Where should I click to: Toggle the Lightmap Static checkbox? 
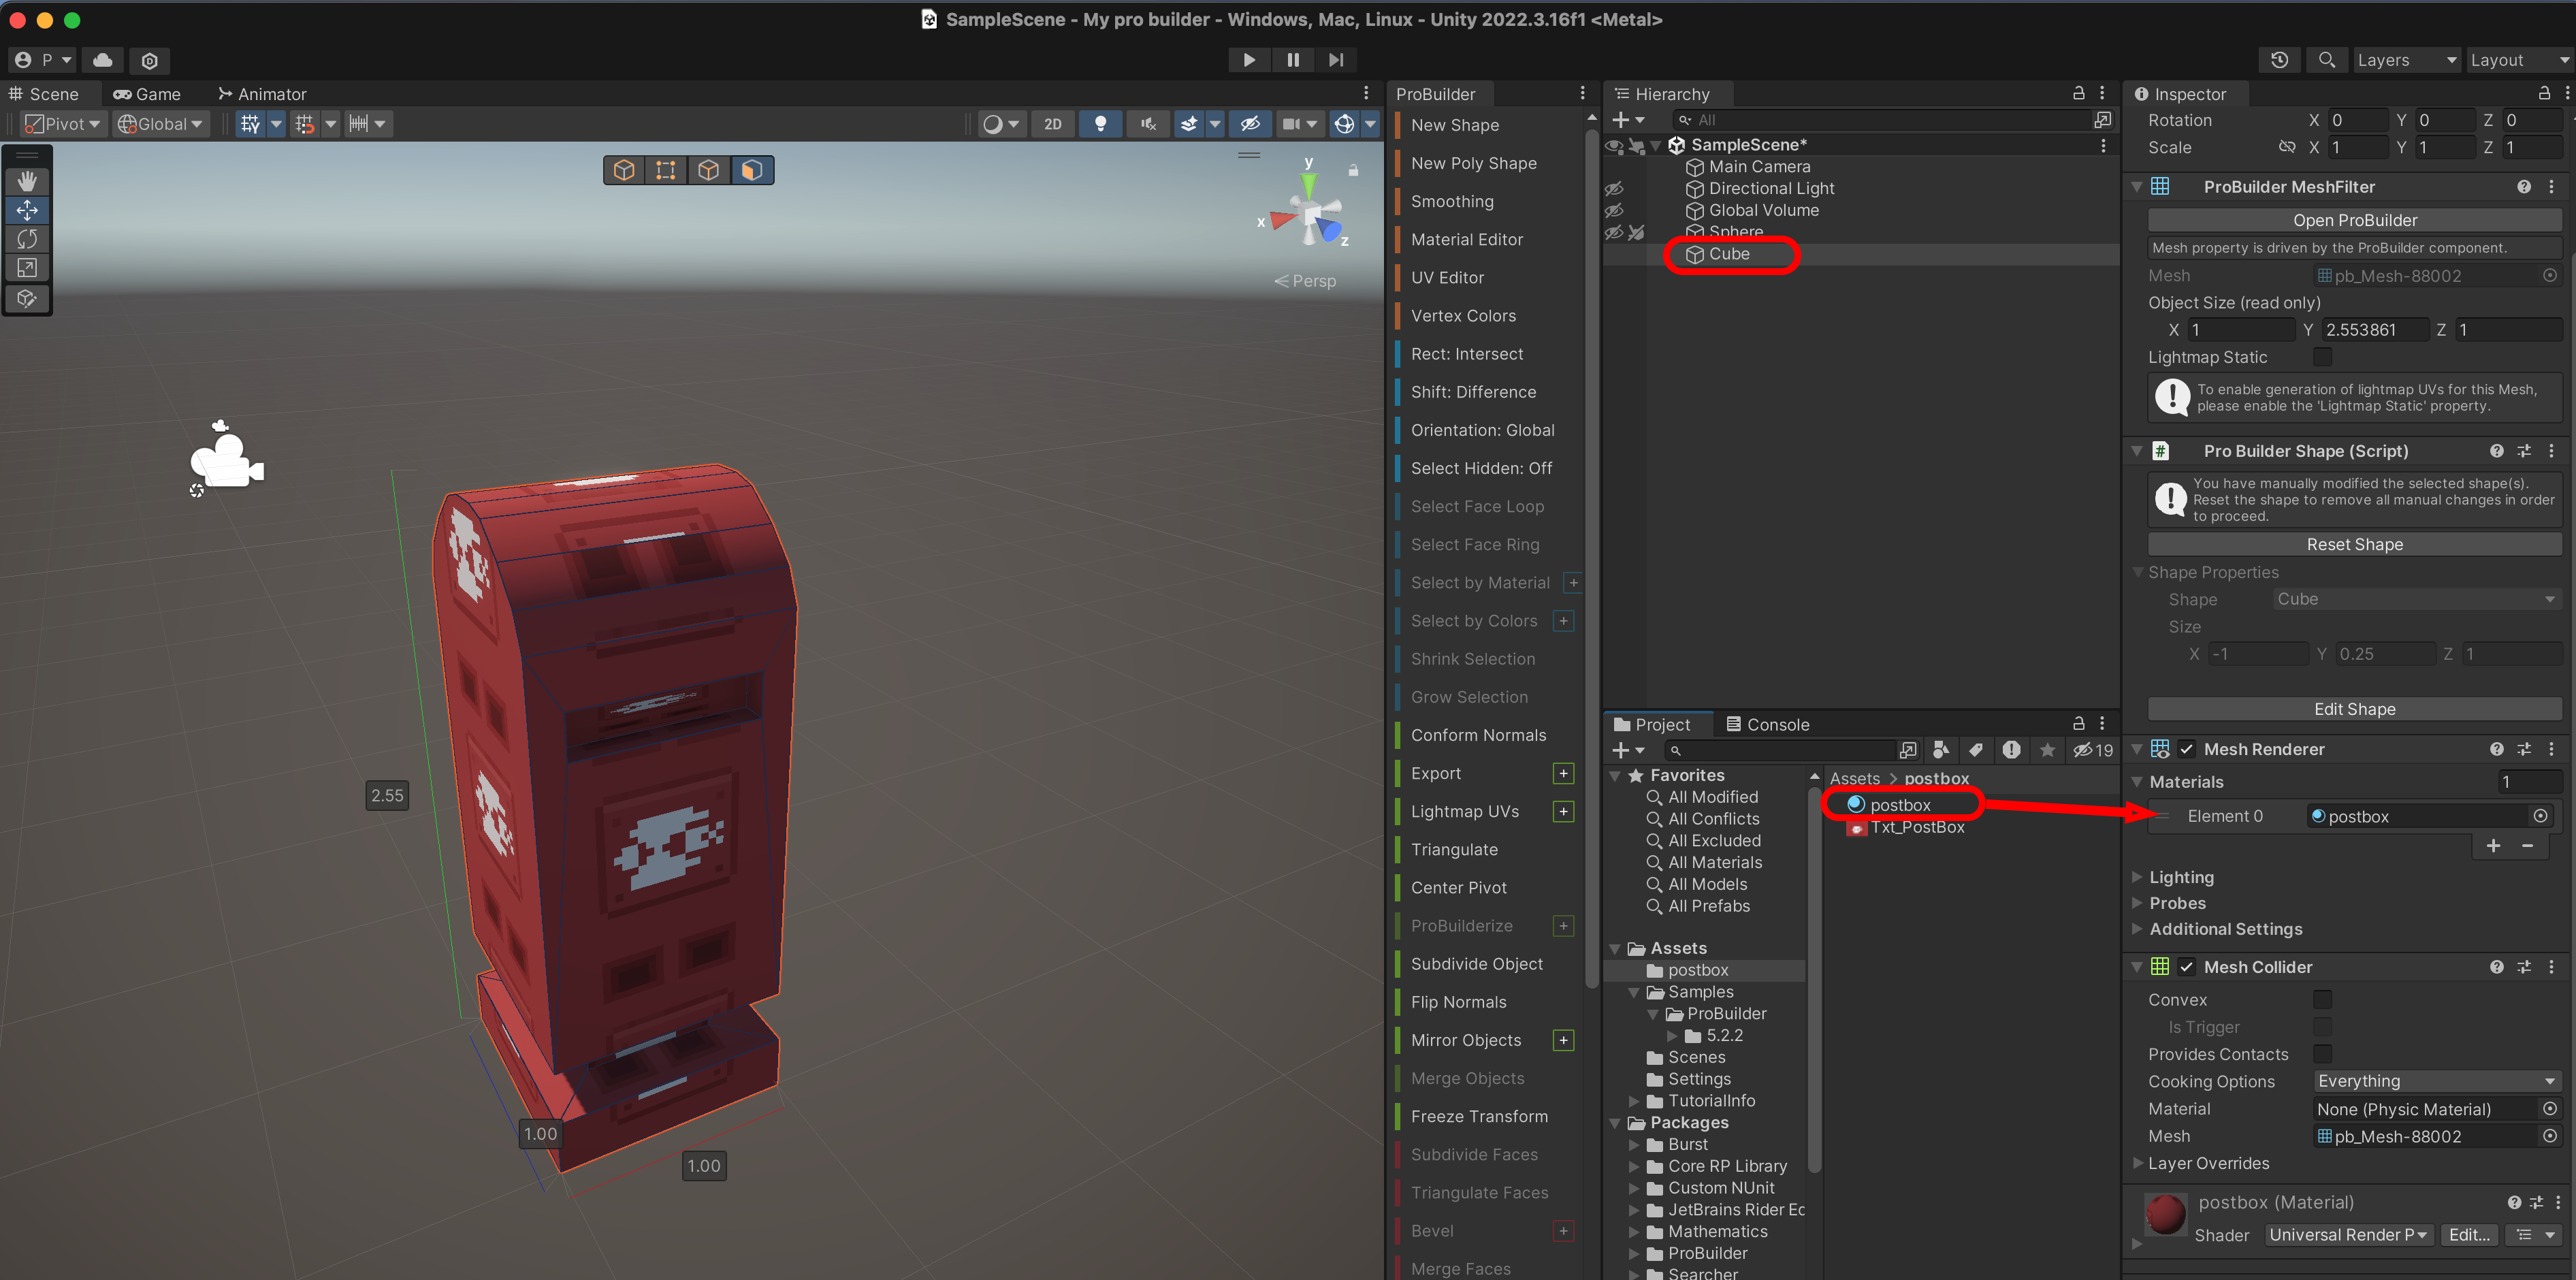(2322, 357)
